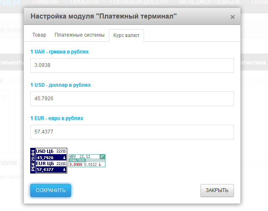Click the vertical РБК 21:04 label
Screen dimensions: 268x211
[x=33, y=160]
